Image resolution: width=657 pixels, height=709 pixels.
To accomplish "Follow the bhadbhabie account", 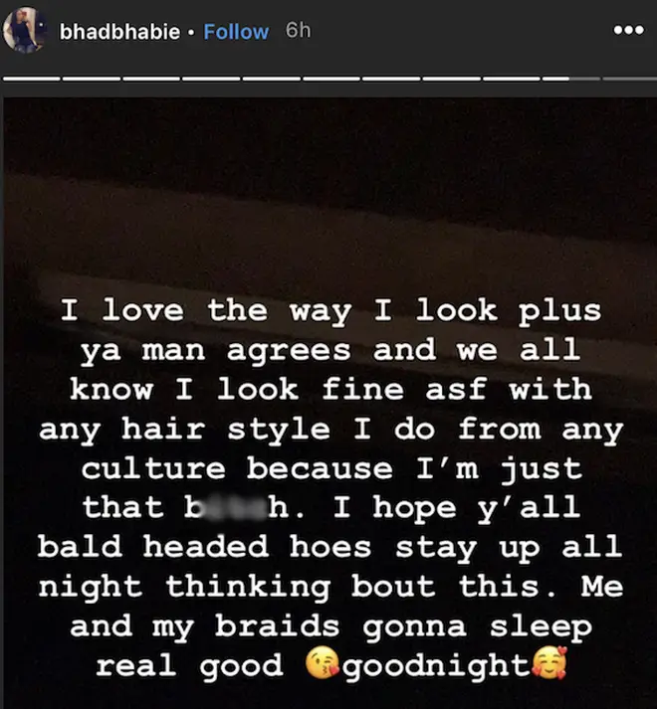I will pyautogui.click(x=236, y=32).
